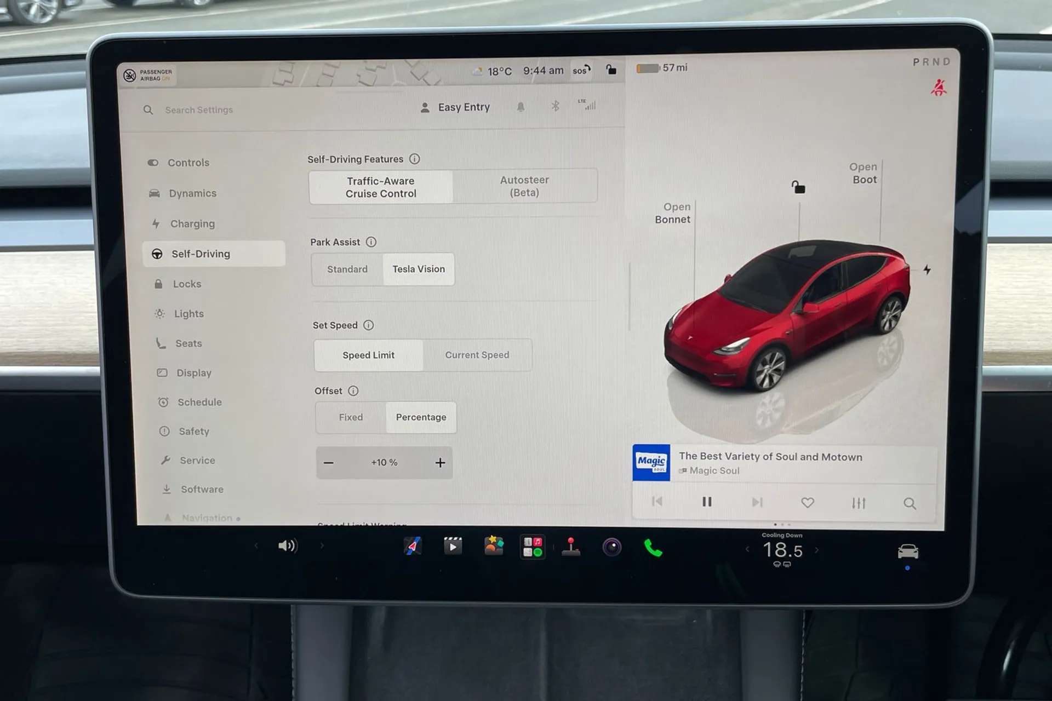Show info for Self-Driving Features
The width and height of the screenshot is (1052, 701).
[415, 159]
